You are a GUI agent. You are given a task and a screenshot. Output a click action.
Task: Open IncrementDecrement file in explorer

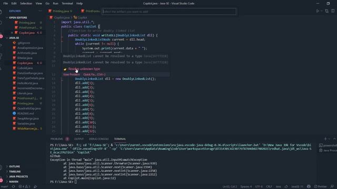(x=31, y=88)
